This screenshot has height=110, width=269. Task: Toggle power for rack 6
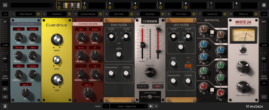pyautogui.click(x=186, y=7)
